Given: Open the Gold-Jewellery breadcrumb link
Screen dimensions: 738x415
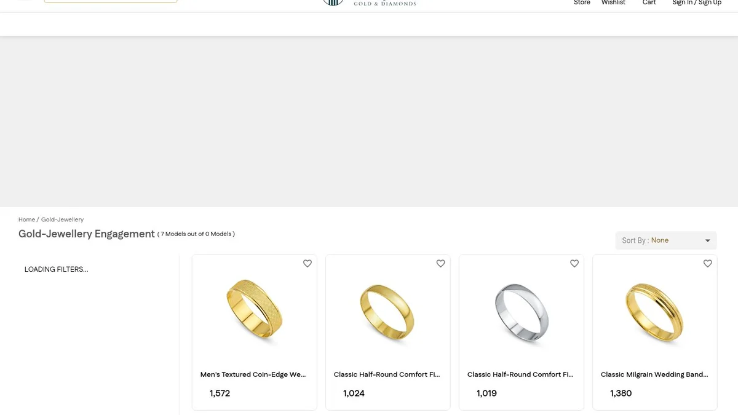Looking at the screenshot, I should (62, 219).
